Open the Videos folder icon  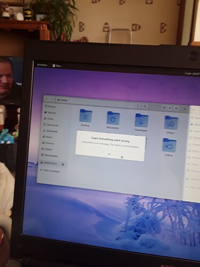170,145
